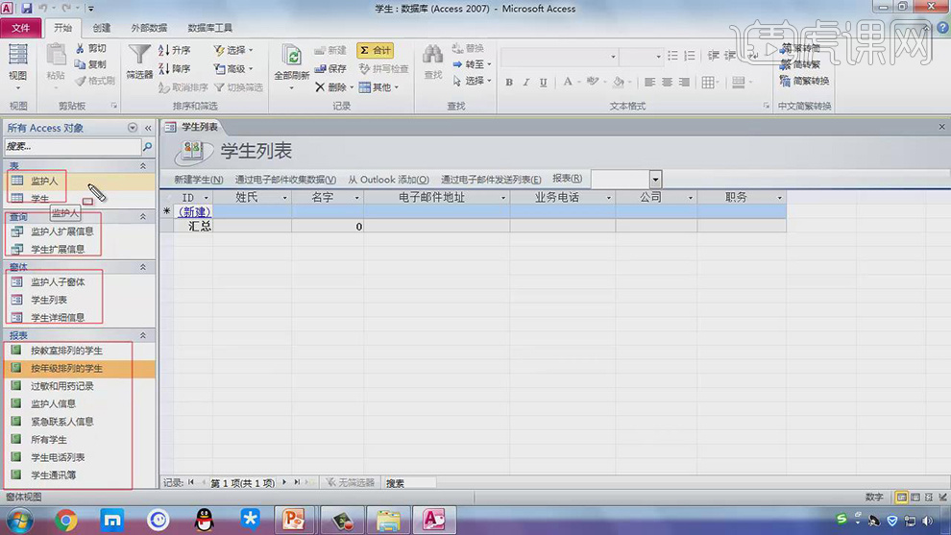Click 新建学生(N) link
Screen dimensions: 951x535
[x=198, y=180]
